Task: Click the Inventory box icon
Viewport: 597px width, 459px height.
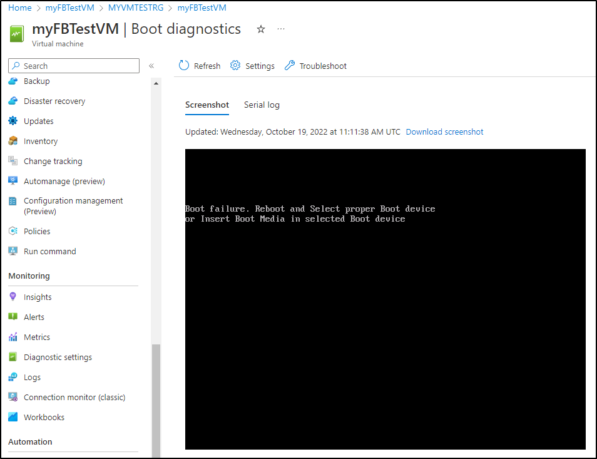Action: [x=13, y=141]
